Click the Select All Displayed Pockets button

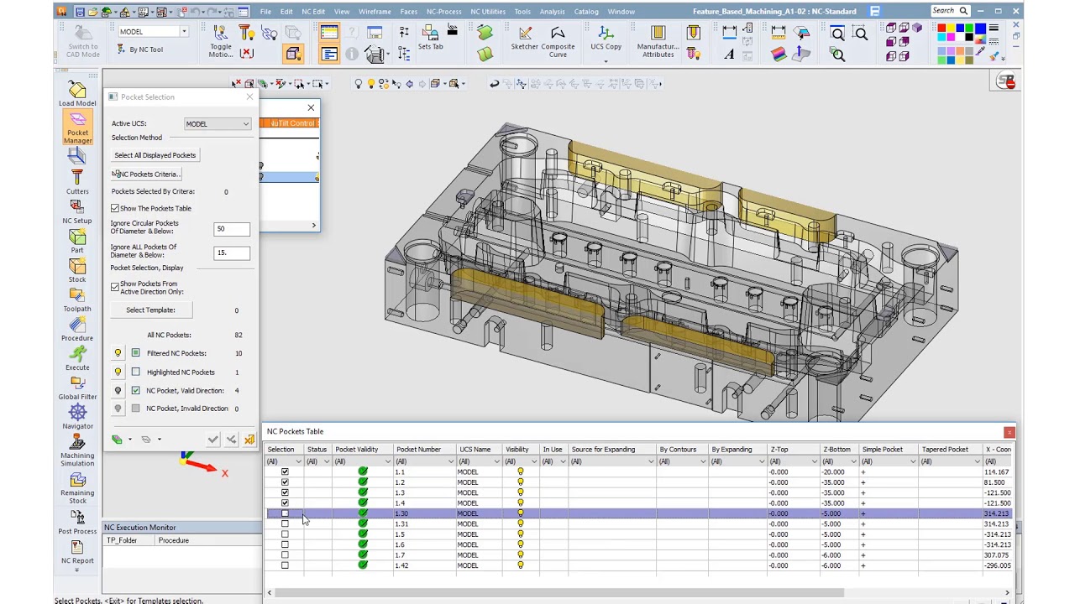[x=155, y=155]
